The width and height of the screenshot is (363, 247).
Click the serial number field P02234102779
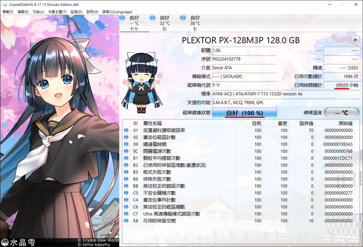pos(244,59)
